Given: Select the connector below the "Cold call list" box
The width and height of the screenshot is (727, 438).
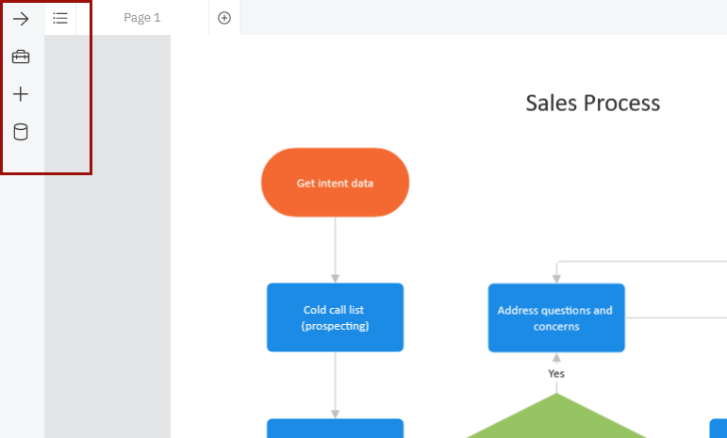Looking at the screenshot, I should click(x=335, y=381).
